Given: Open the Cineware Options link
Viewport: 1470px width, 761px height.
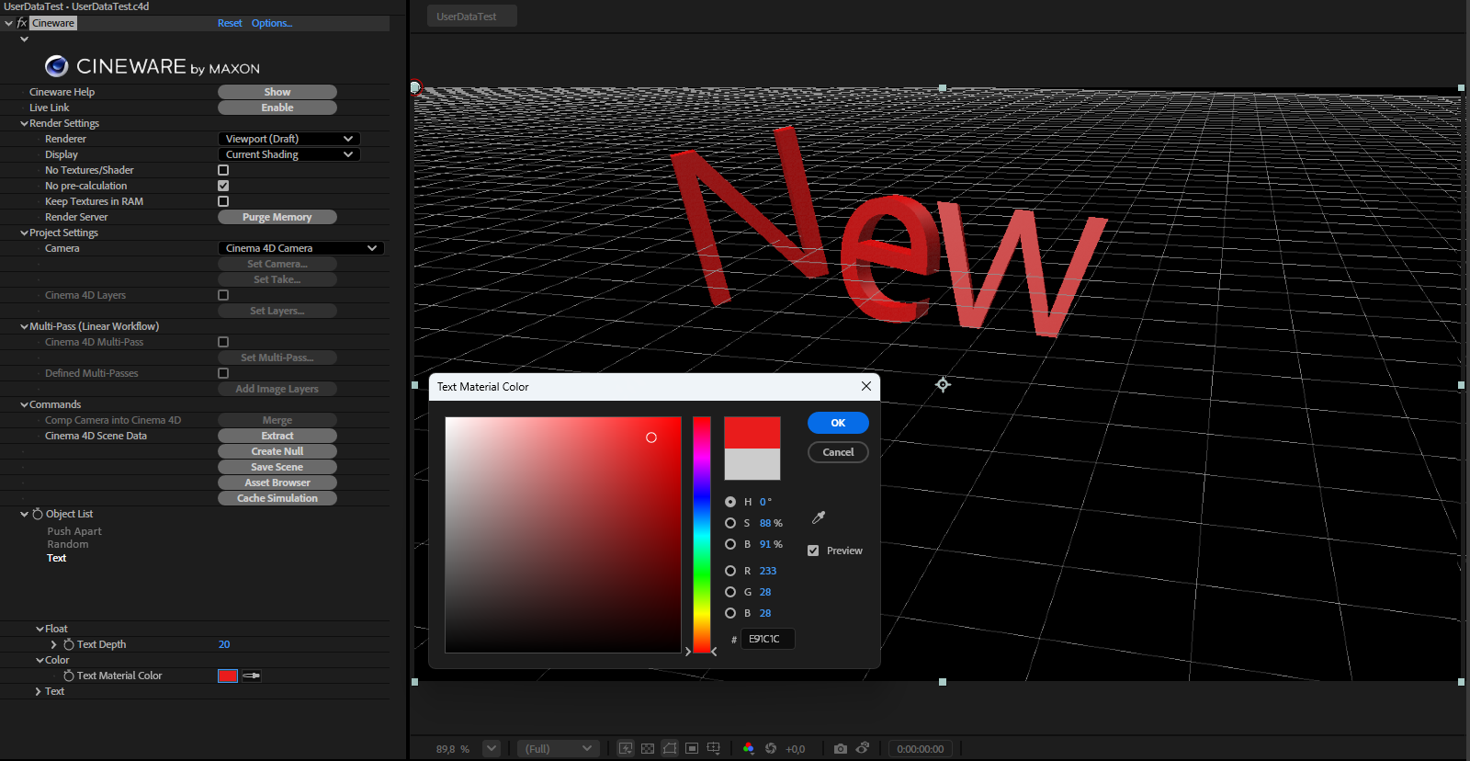Looking at the screenshot, I should click(272, 23).
